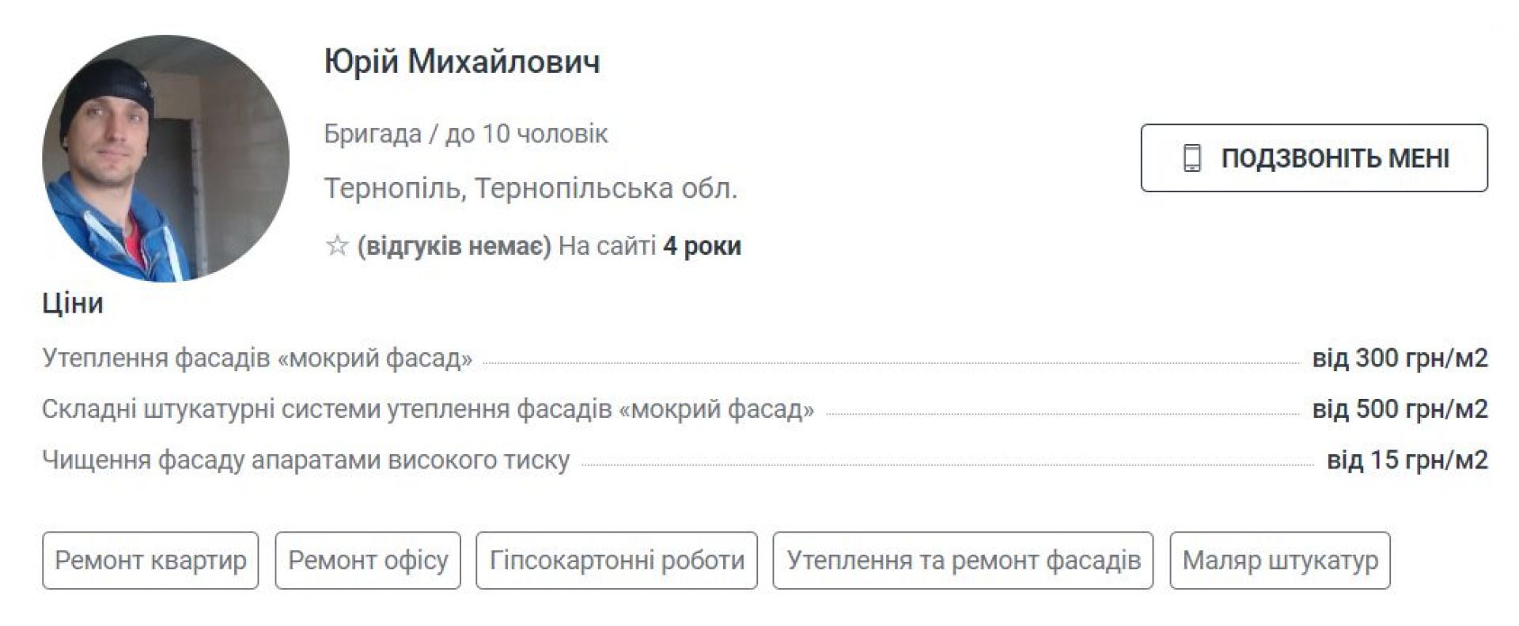This screenshot has width=1519, height=626.
Task: Open the Утеплення та ремонт фасадів tag
Action: pos(963,560)
